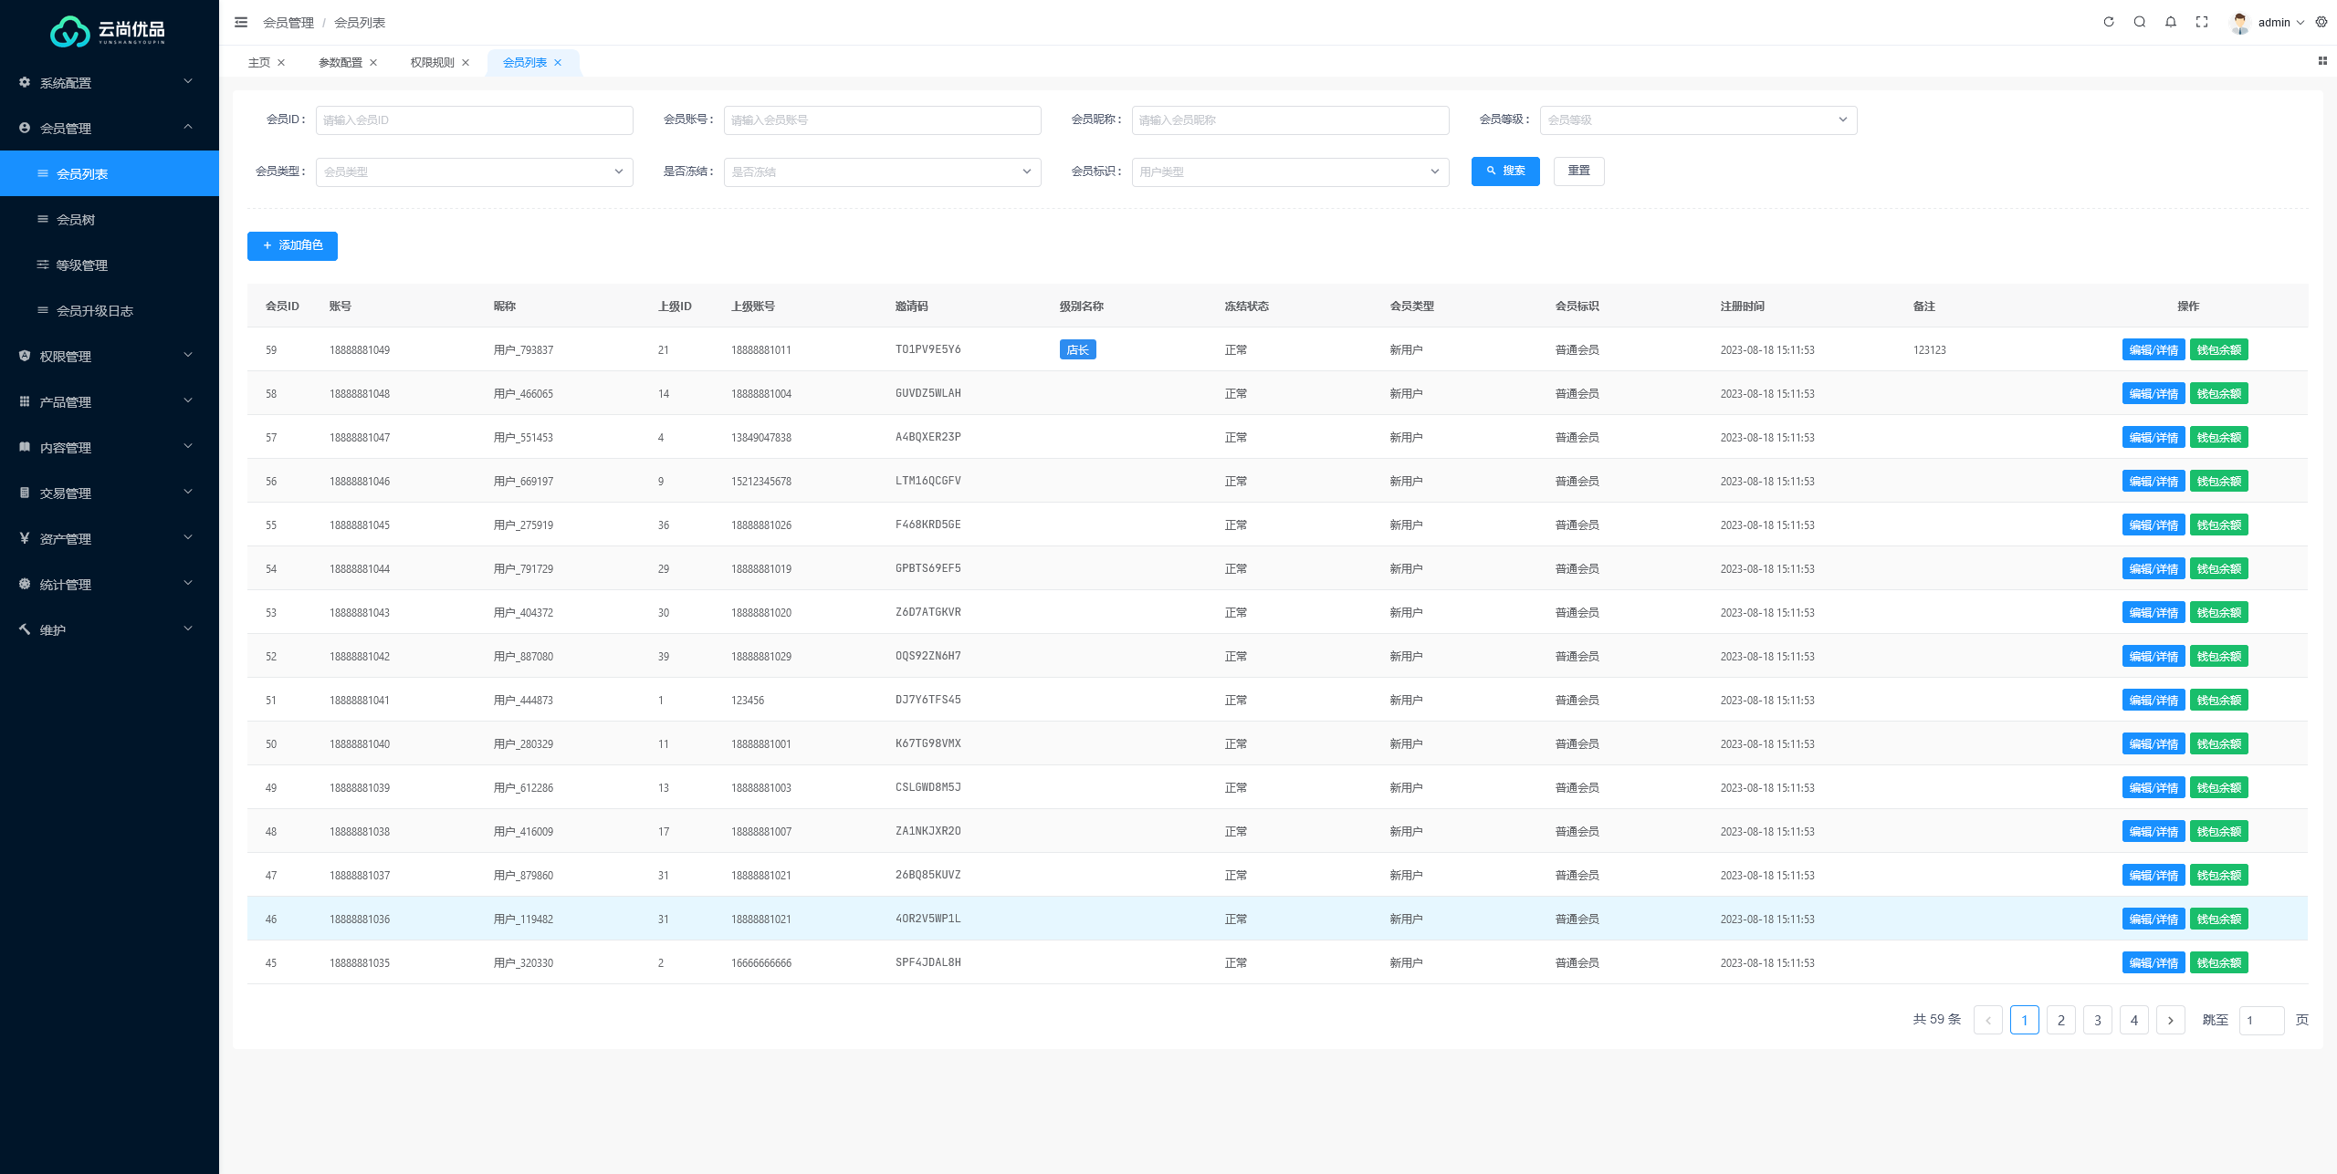The width and height of the screenshot is (2337, 1174).
Task: Open admin user dropdown
Action: [2280, 23]
